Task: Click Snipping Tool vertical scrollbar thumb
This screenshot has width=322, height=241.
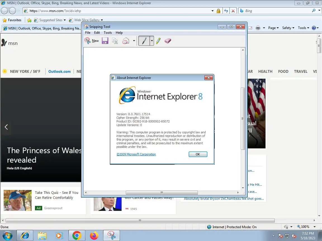Action: (243, 119)
